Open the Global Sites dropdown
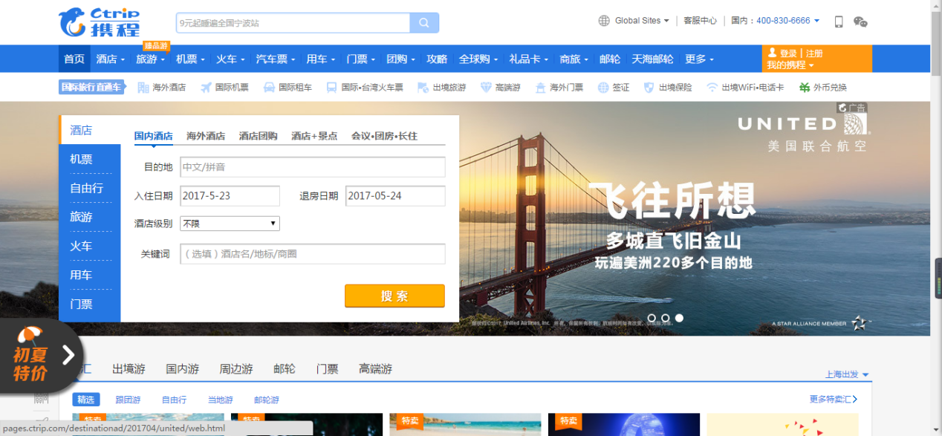 pyautogui.click(x=634, y=21)
